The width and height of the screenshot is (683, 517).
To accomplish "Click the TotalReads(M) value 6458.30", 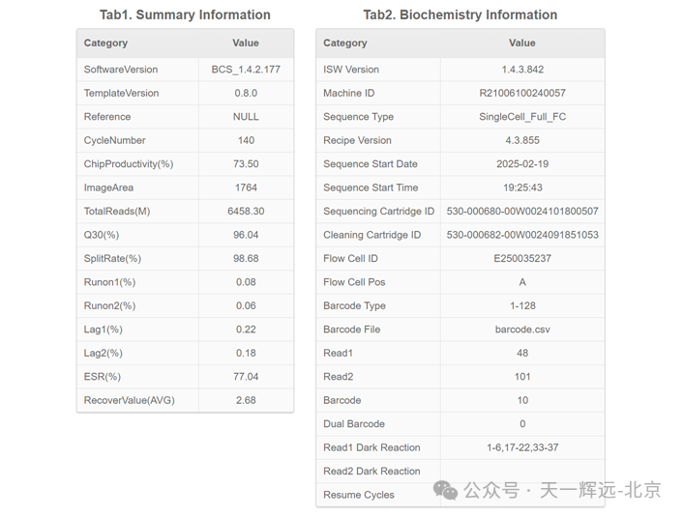I will pos(246,212).
